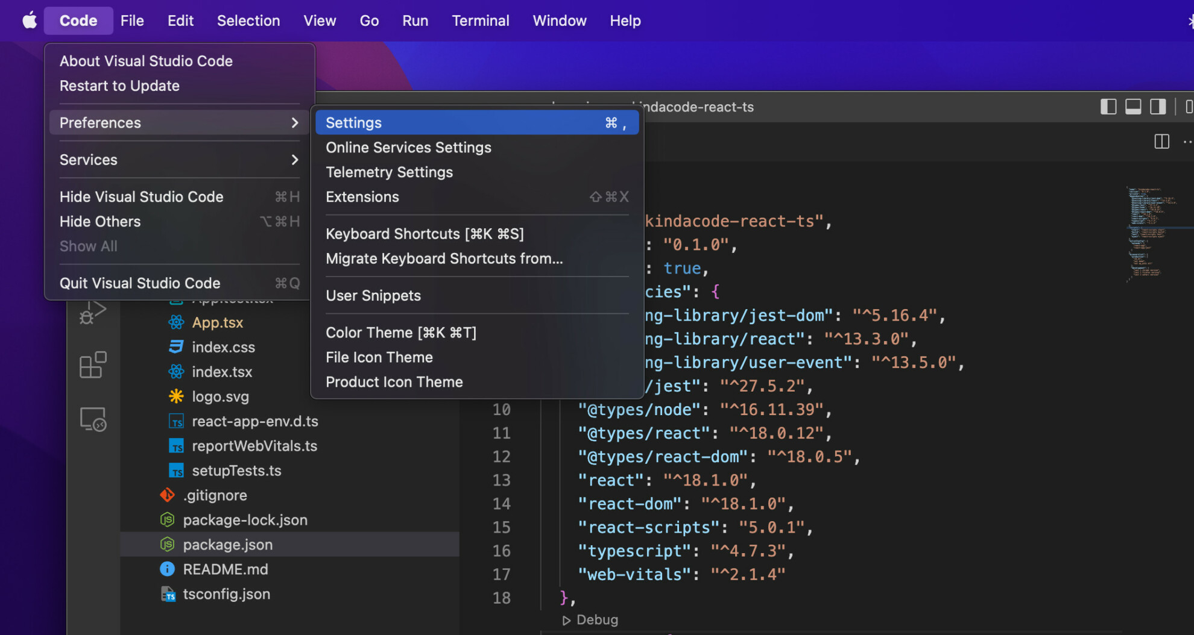Toggle bottom panel layout icon
Screen dimensions: 1194x635
point(1133,107)
